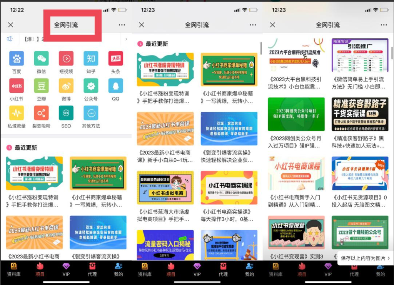Open 精准获客野路子 thumbnail
This screenshot has width=394, height=285.
click(x=360, y=114)
